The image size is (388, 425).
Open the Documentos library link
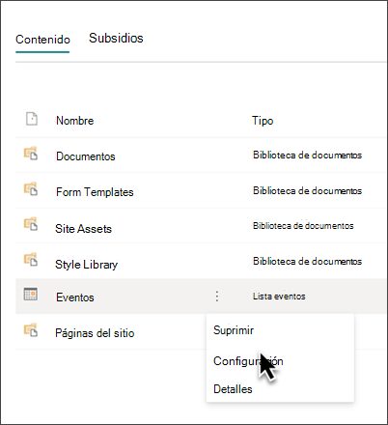pyautogui.click(x=86, y=156)
